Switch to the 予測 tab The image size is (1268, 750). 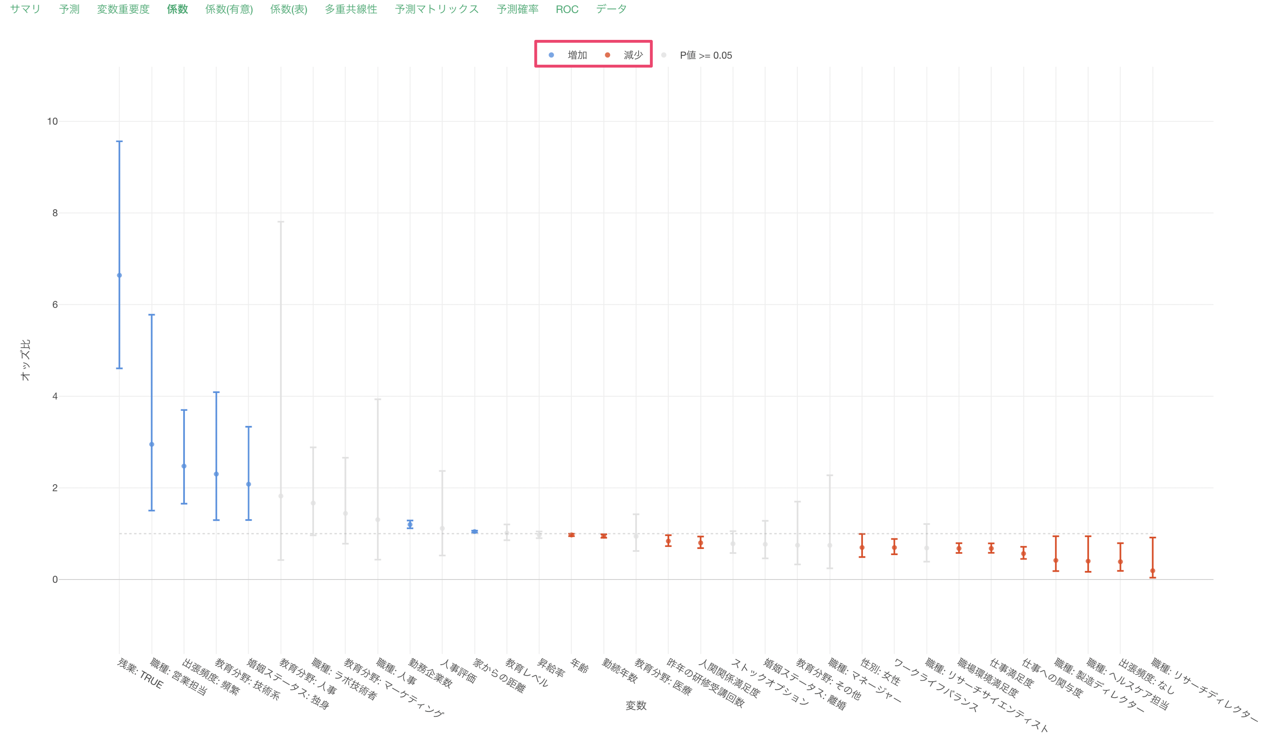[x=69, y=9]
